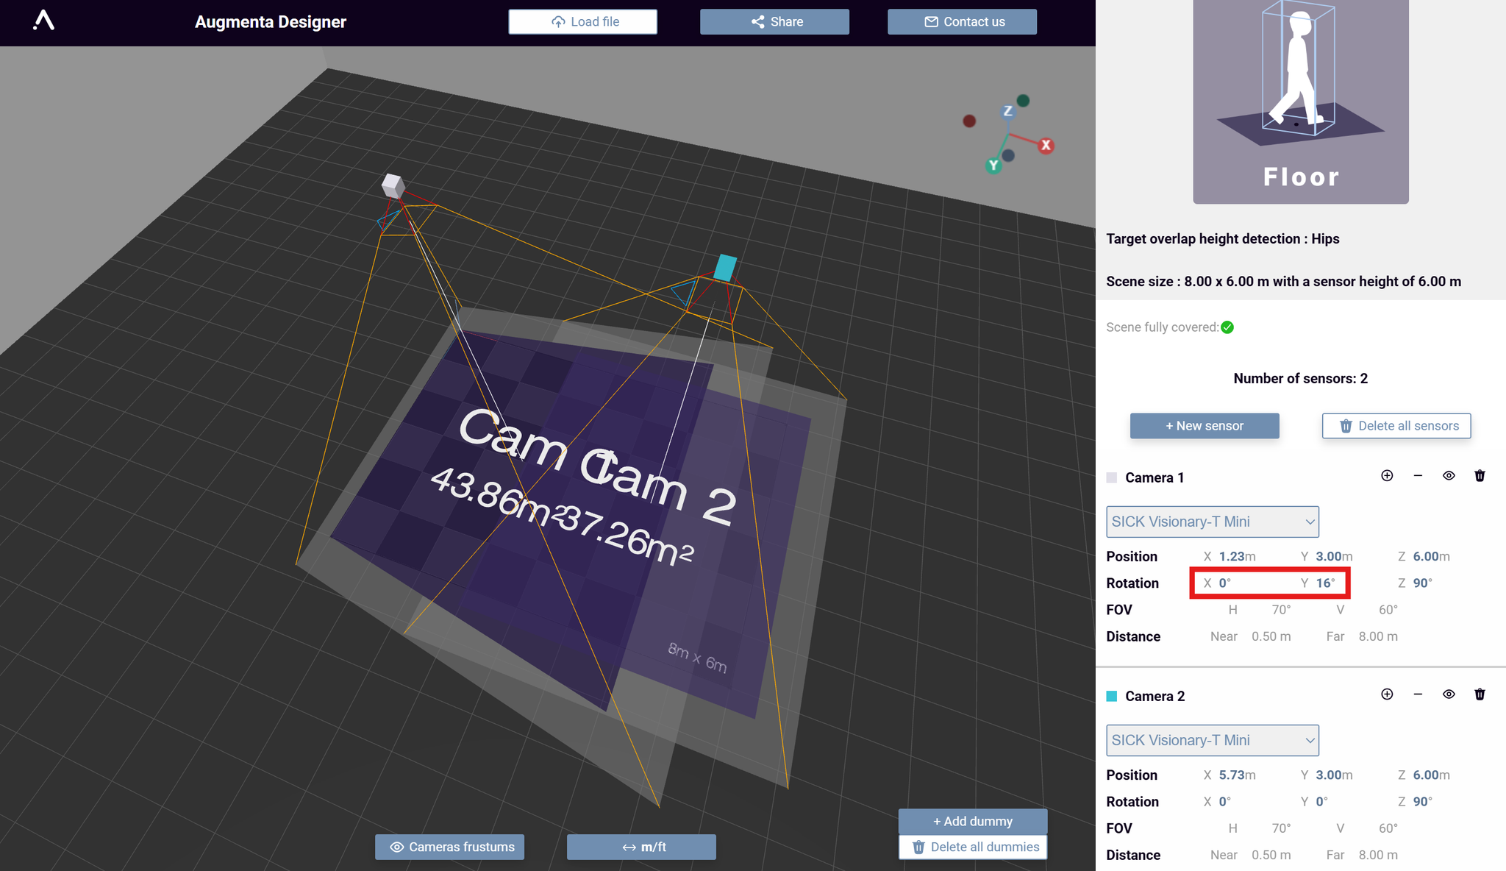1506x871 pixels.
Task: Click Camera 2 plus-circle icon
Action: pyautogui.click(x=1387, y=694)
